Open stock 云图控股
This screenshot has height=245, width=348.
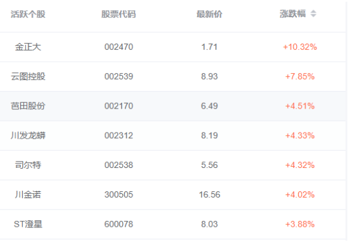pos(28,76)
